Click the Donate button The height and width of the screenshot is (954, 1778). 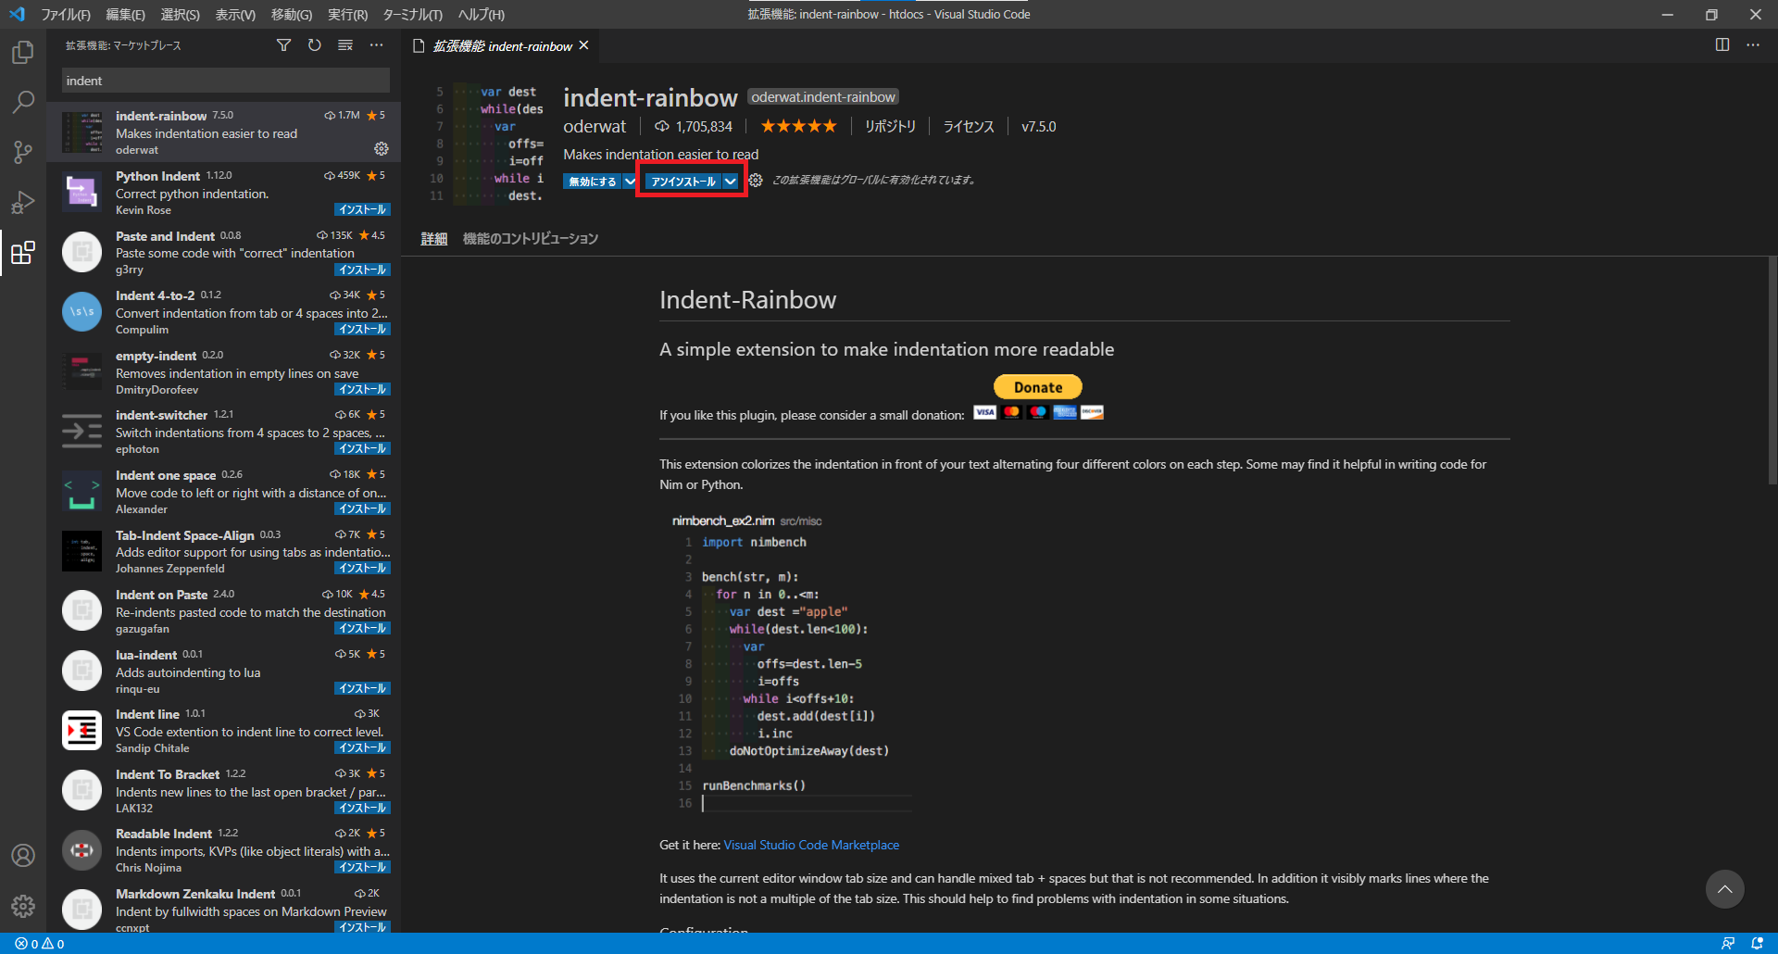pos(1037,386)
